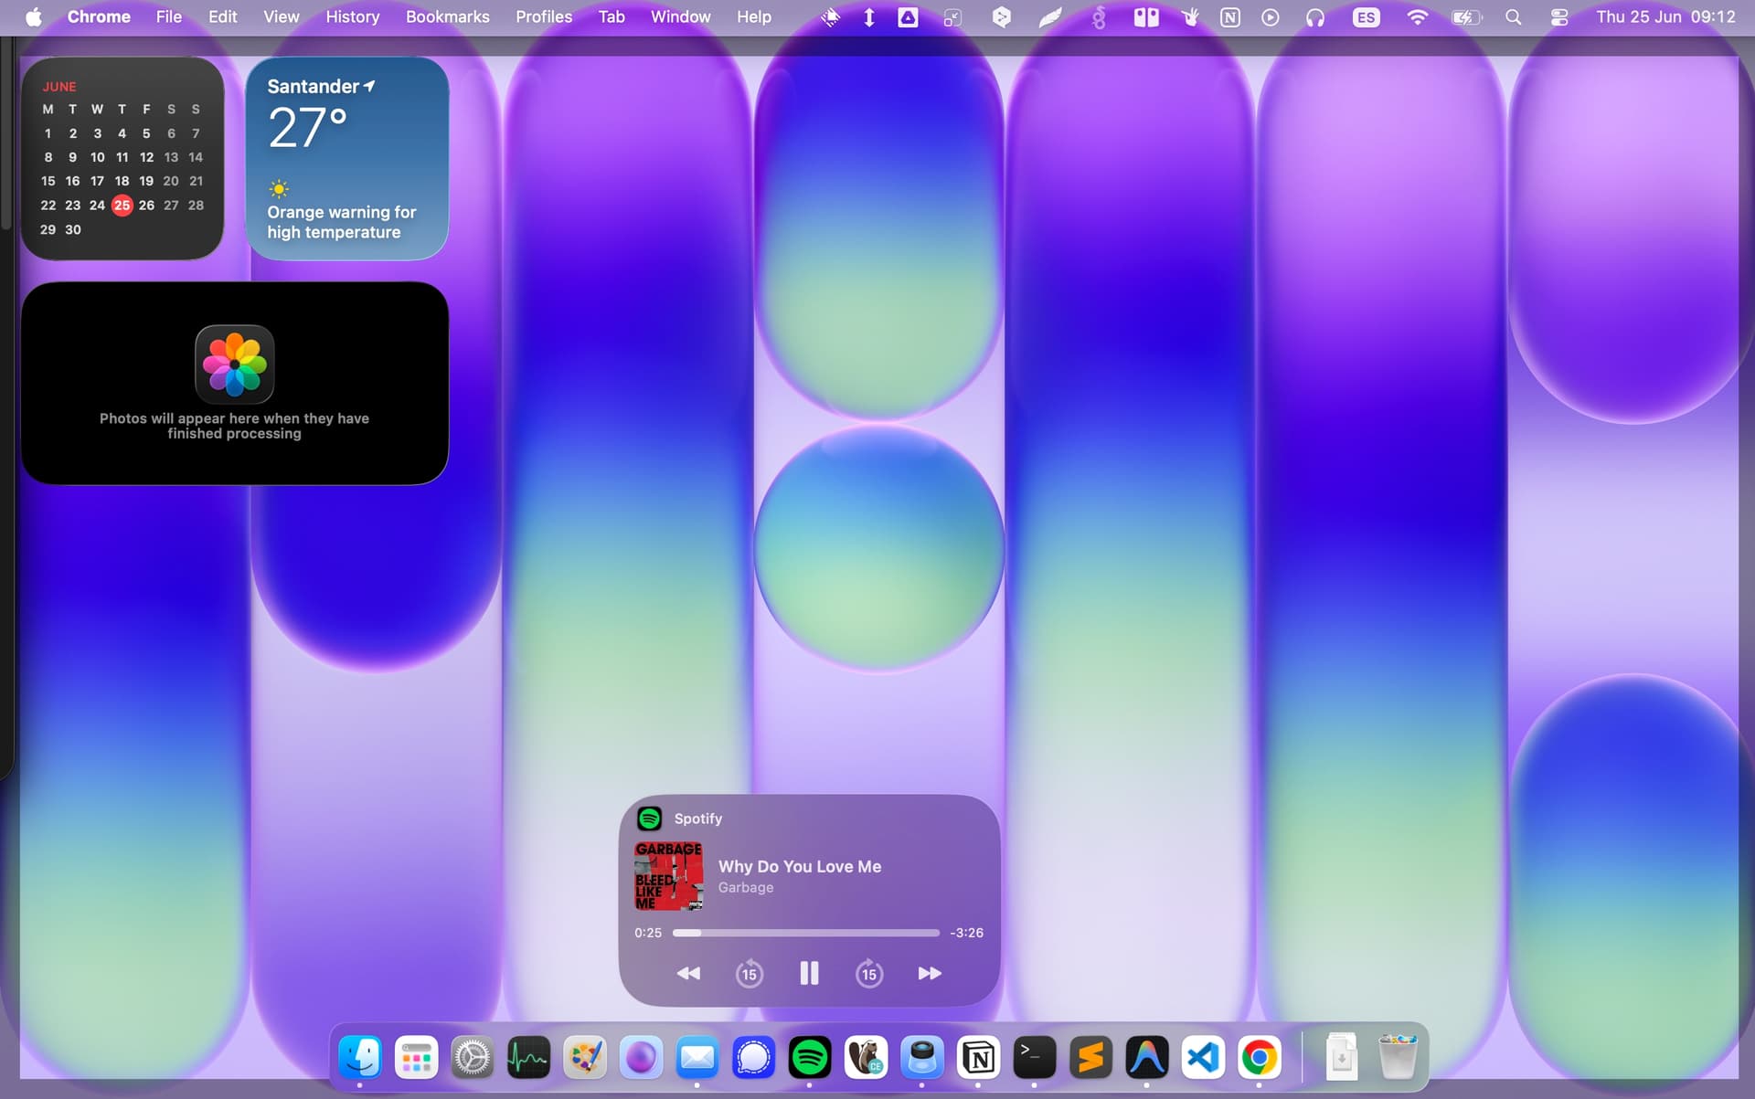Image resolution: width=1755 pixels, height=1099 pixels.
Task: Open the Chrome application menu
Action: click(x=99, y=17)
